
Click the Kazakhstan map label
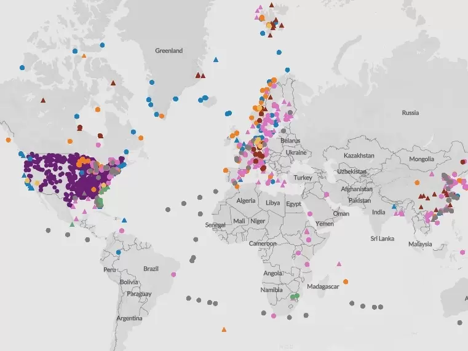358,156
